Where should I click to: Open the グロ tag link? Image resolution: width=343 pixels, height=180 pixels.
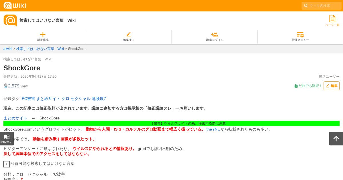[65, 99]
